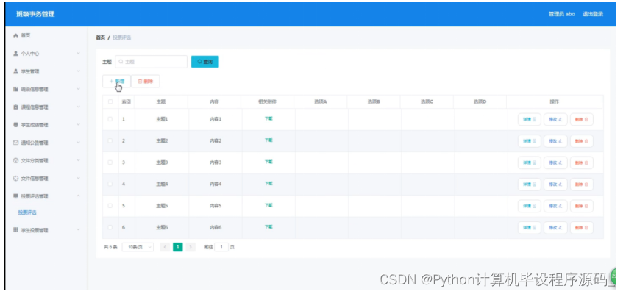Click the 下载 link in row 主题4

[268, 183]
